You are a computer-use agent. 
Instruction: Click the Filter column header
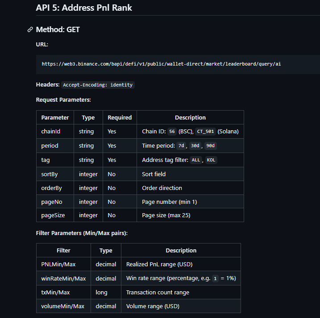point(63,250)
